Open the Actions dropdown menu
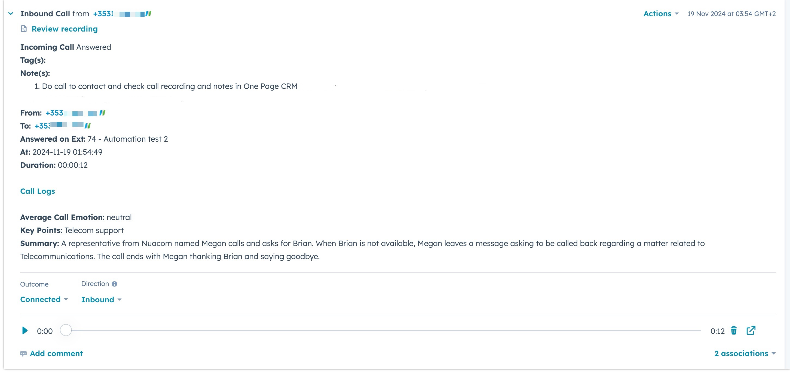 [x=661, y=14]
